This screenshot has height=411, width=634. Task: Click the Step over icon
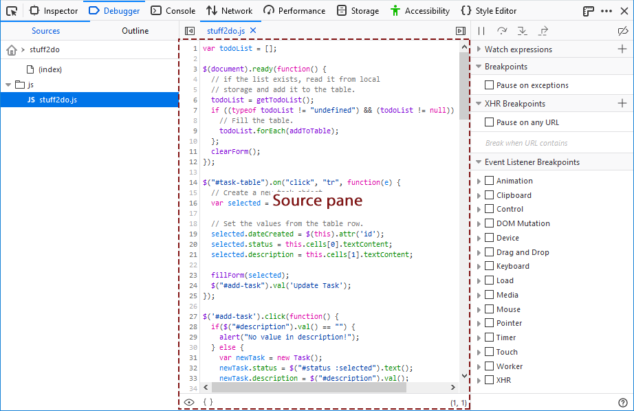tap(503, 30)
